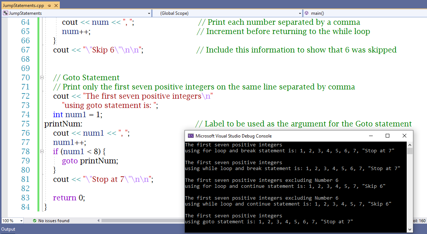Pin the JumpStatements.cpp tab

tap(49, 6)
